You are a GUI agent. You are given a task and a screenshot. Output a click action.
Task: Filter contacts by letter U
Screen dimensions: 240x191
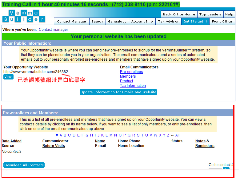click(x=146, y=135)
